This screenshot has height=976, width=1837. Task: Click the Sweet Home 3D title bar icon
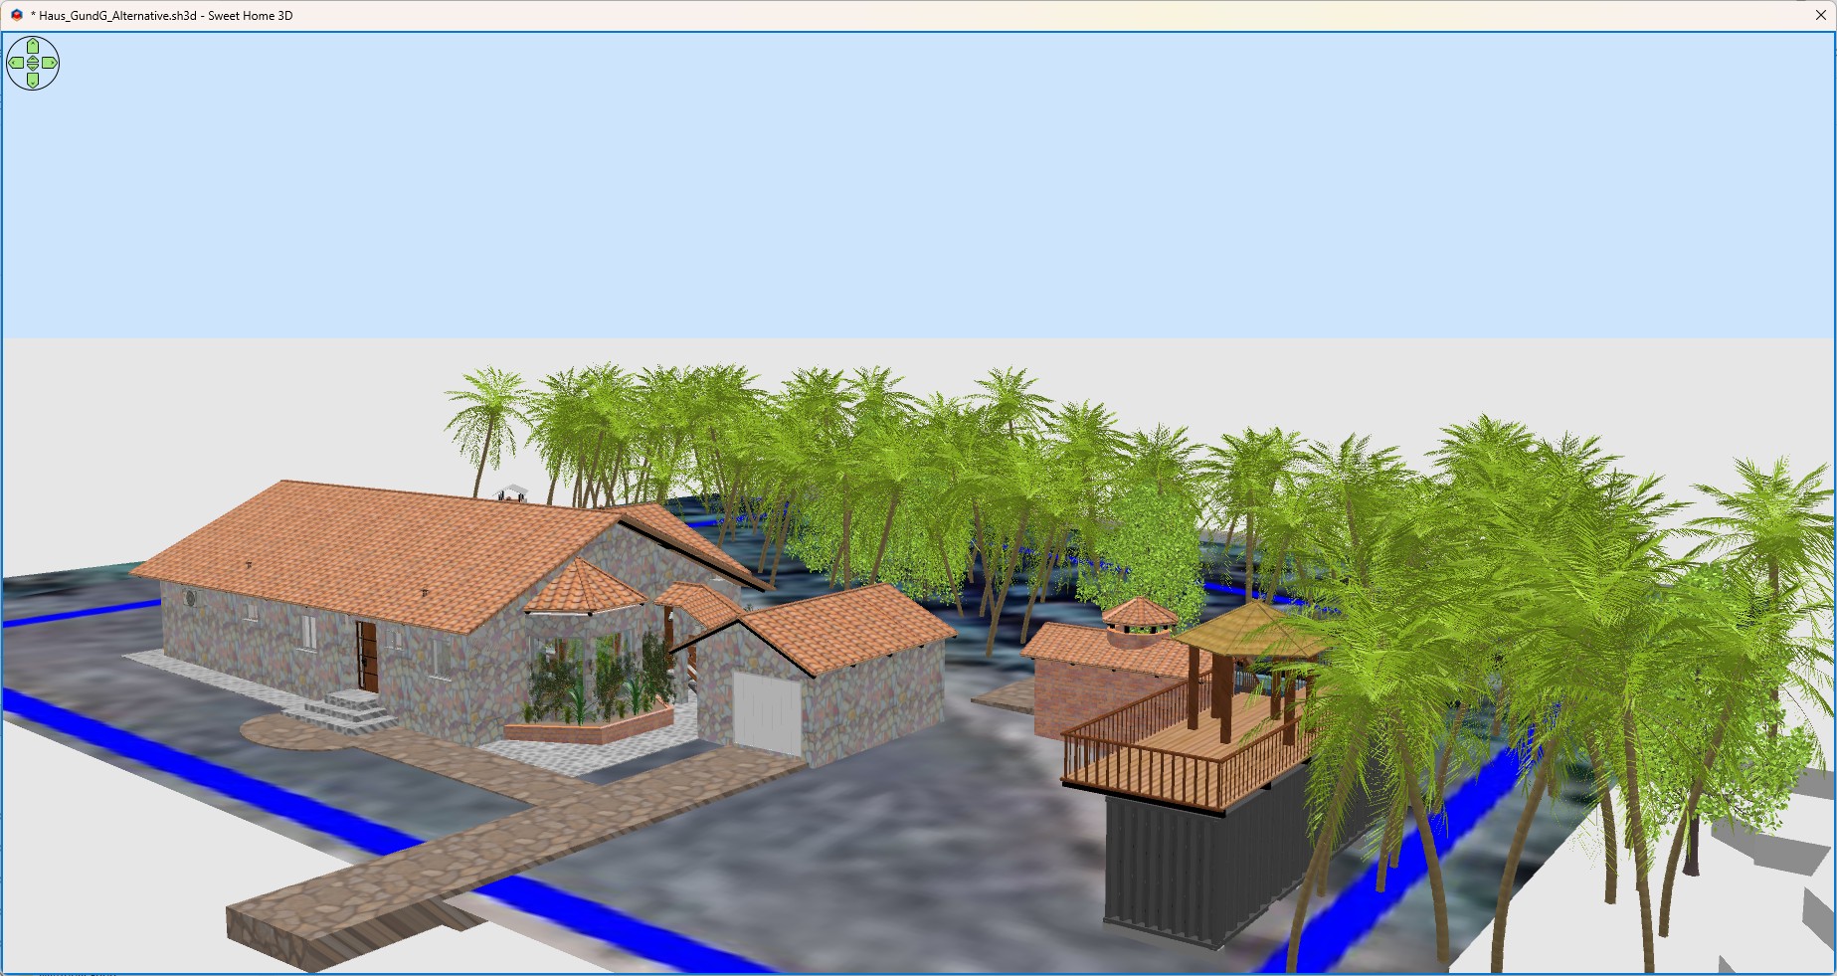(16, 15)
